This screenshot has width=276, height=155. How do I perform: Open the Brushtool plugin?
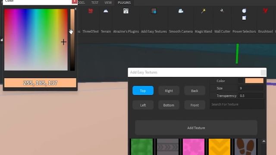(266, 11)
